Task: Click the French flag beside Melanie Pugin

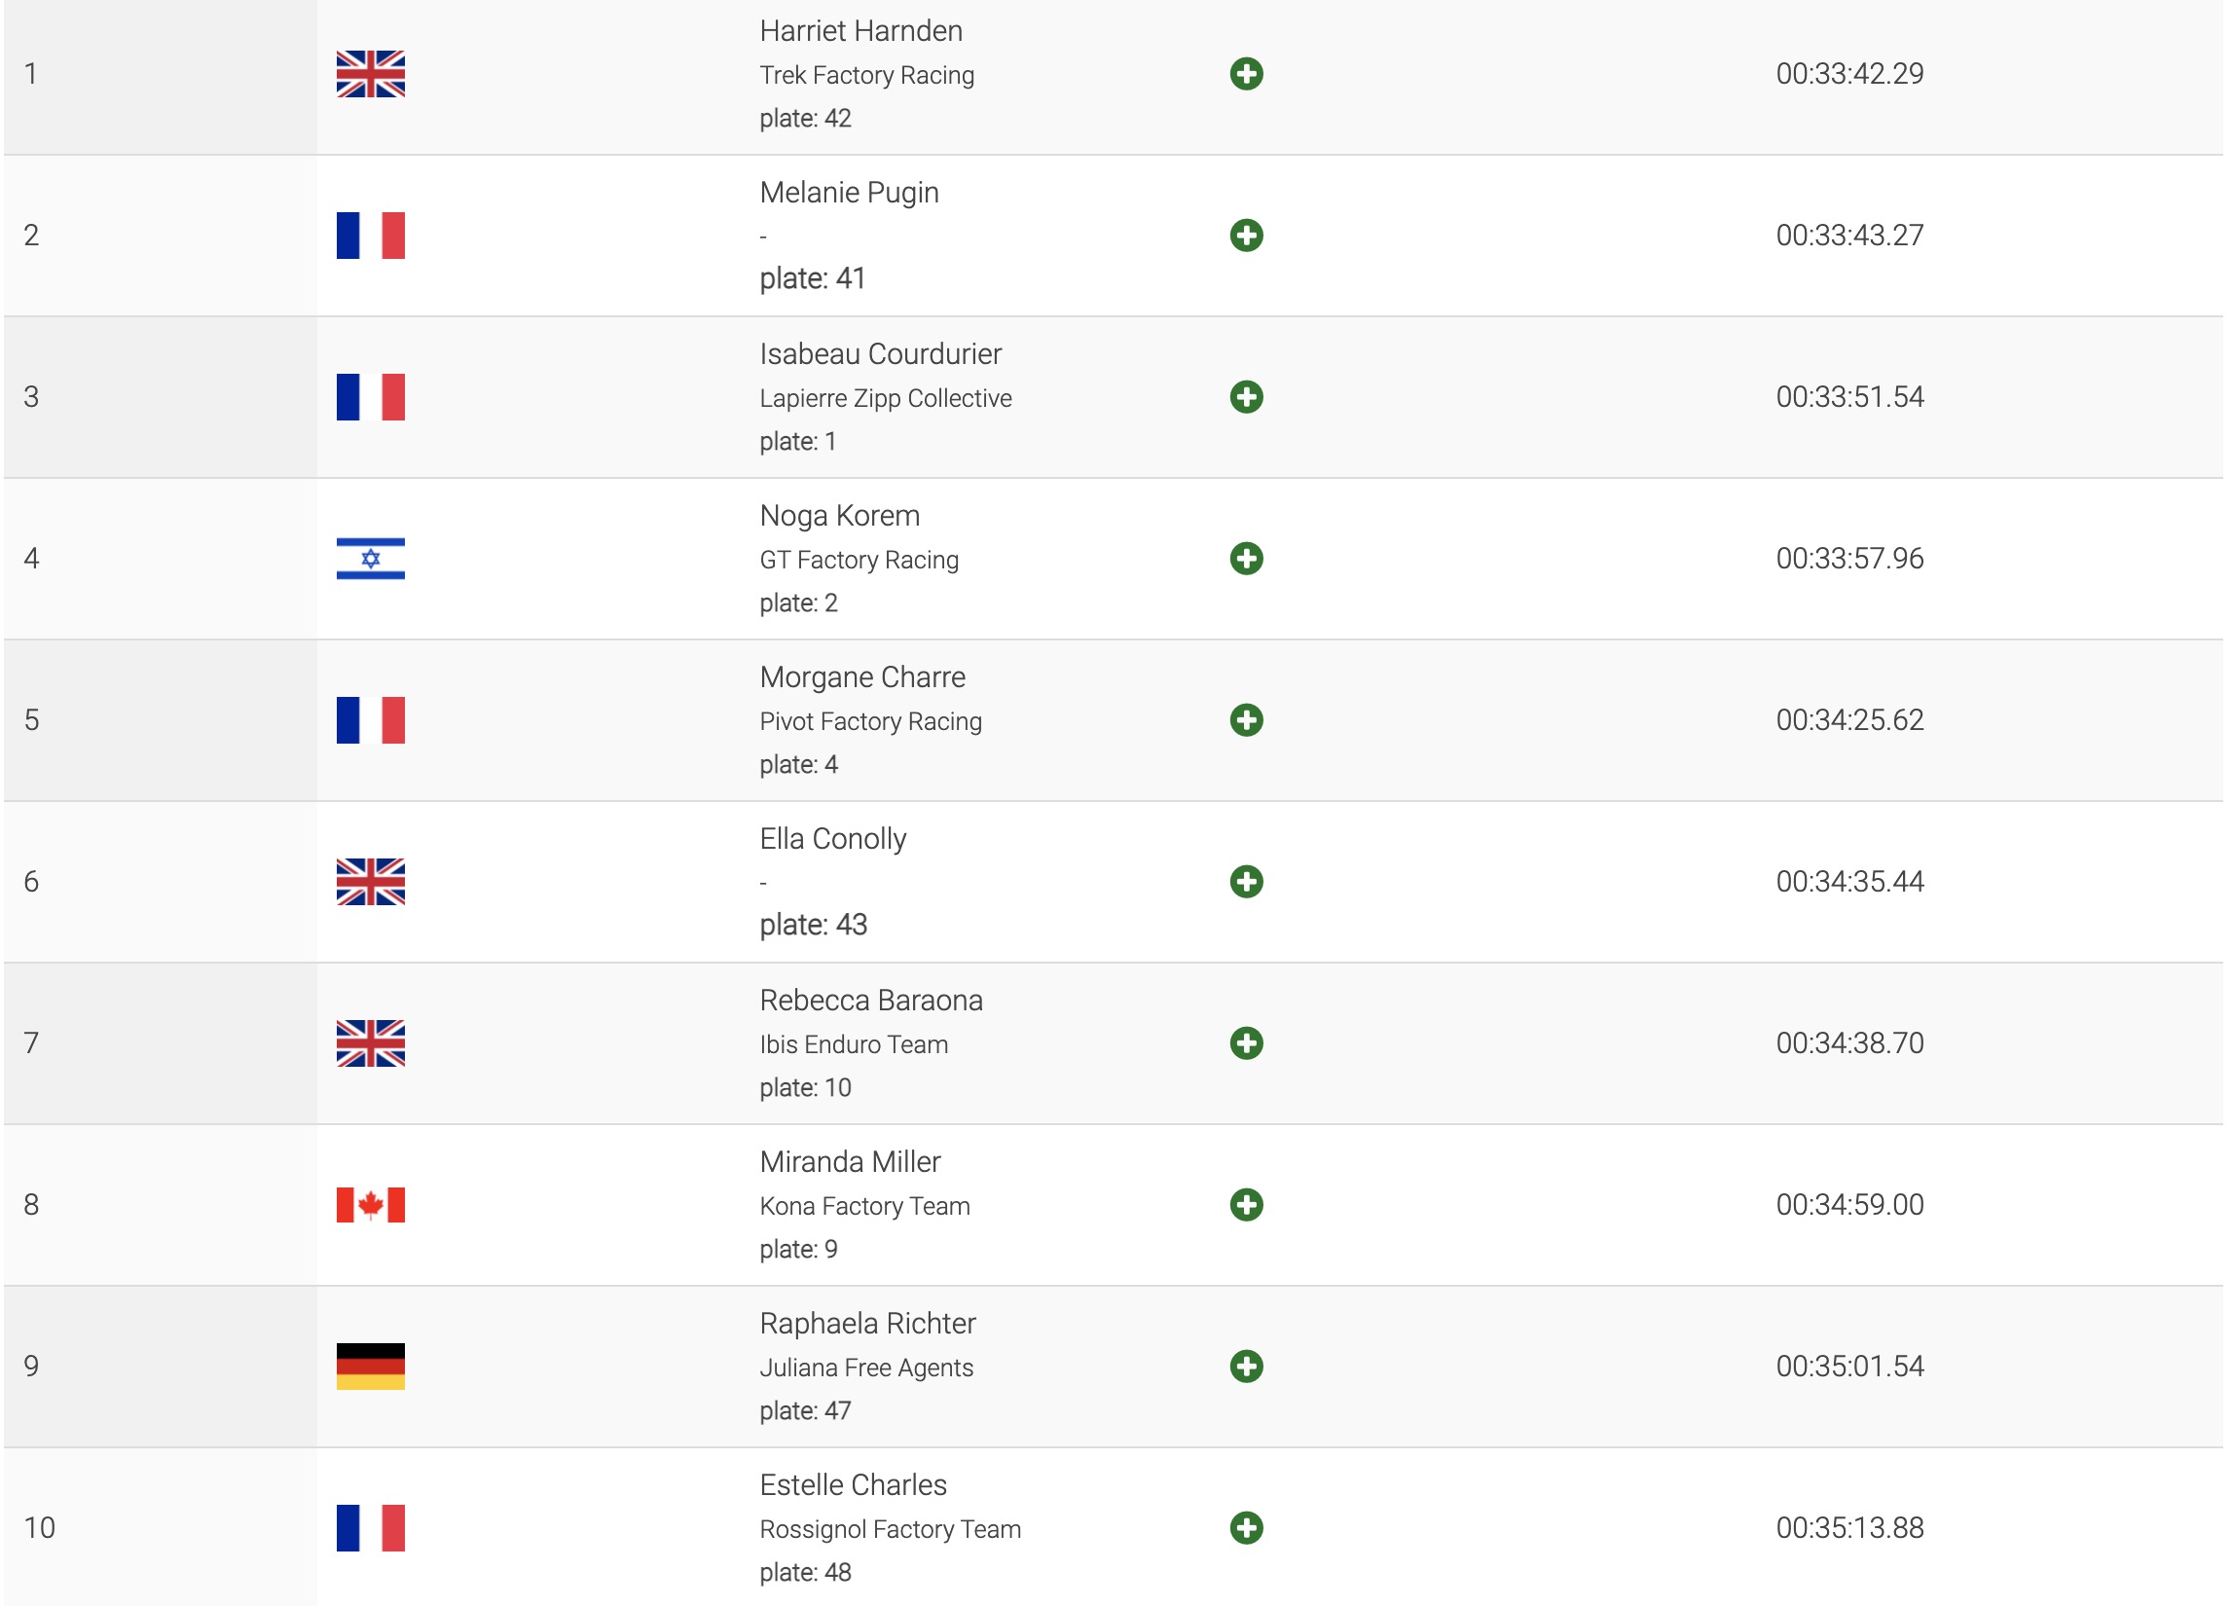Action: coord(370,235)
